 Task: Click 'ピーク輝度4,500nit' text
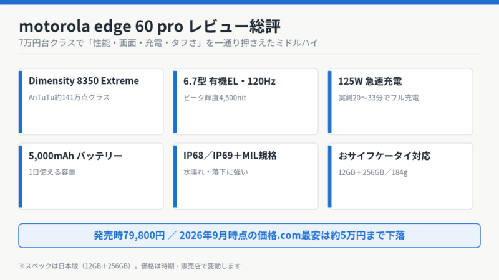click(x=215, y=98)
